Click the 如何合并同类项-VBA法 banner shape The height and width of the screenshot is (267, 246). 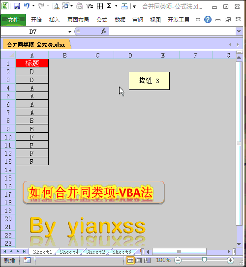[93, 192]
